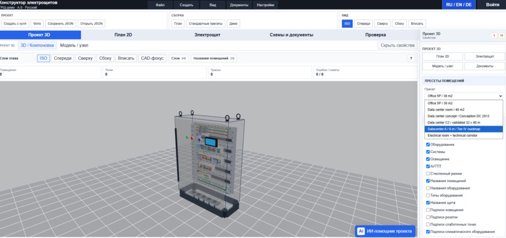Click Электрощит button in properties panel

(485, 57)
